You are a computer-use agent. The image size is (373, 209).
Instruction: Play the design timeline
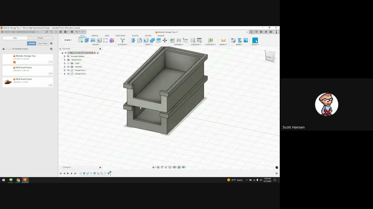click(x=68, y=174)
